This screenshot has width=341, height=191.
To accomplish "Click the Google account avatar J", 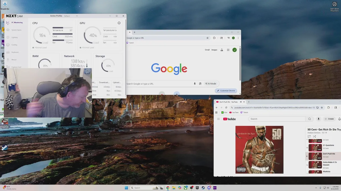I will click(x=234, y=50).
